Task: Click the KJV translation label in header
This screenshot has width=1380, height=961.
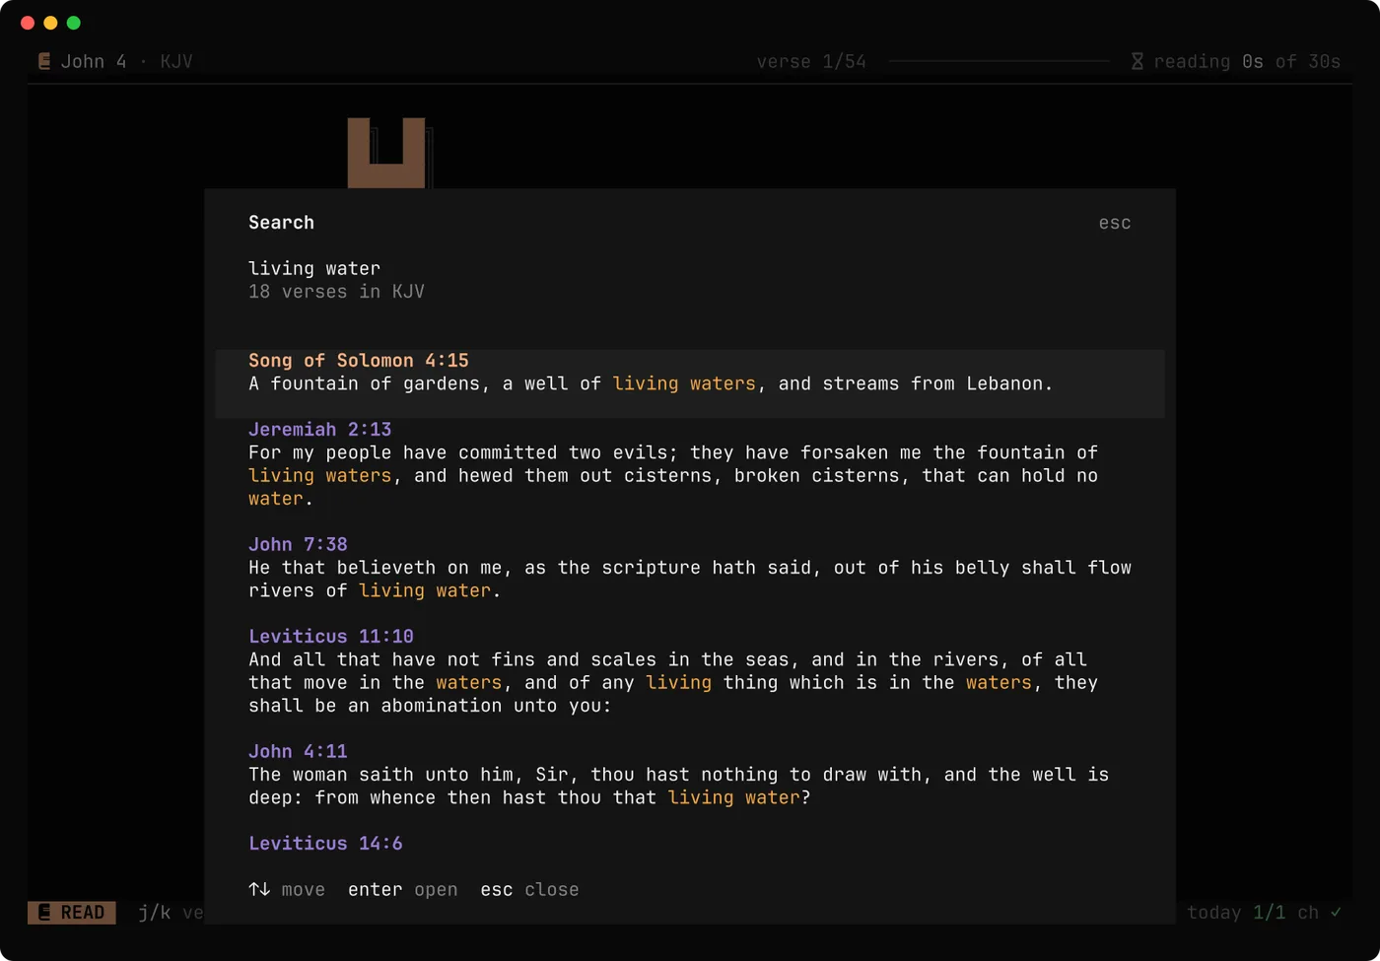Action: (x=176, y=61)
